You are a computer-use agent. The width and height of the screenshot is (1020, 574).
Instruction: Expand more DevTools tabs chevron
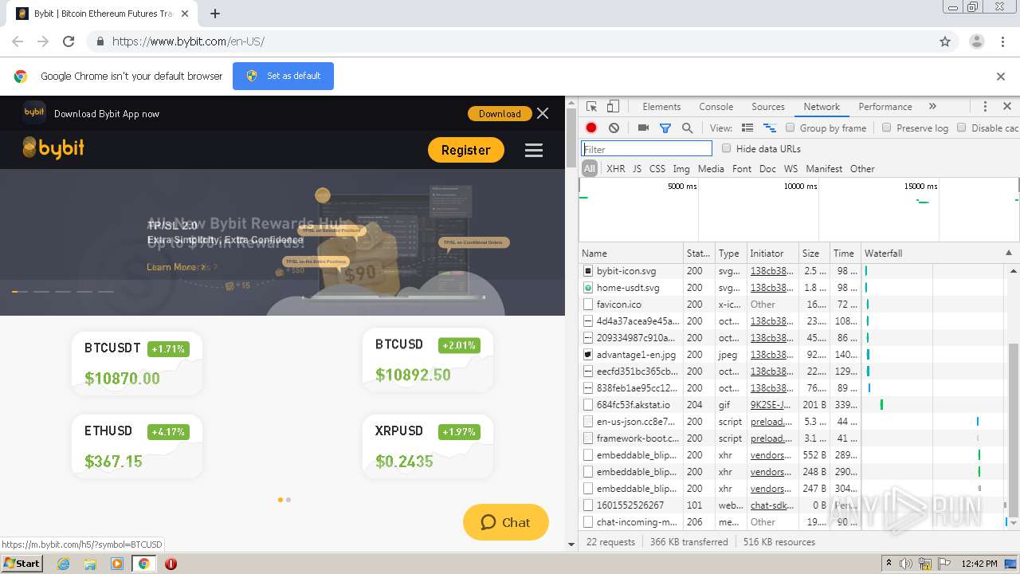pos(932,106)
